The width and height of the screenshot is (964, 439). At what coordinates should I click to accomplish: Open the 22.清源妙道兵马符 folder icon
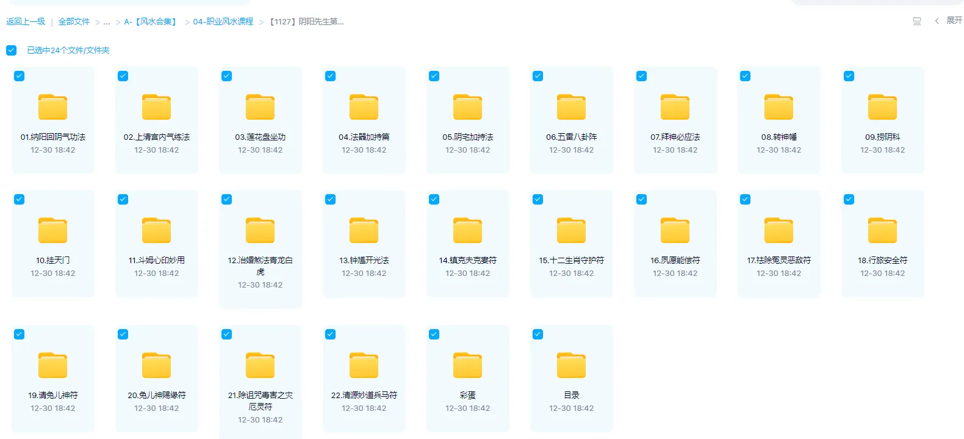tap(364, 366)
